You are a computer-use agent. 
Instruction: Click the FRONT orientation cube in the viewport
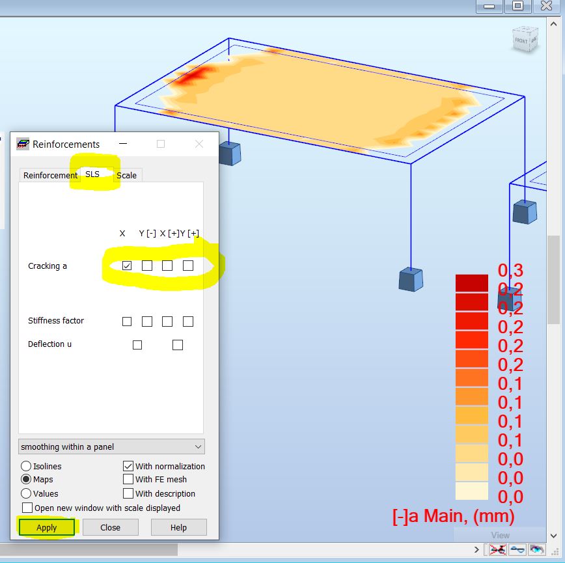coord(524,40)
